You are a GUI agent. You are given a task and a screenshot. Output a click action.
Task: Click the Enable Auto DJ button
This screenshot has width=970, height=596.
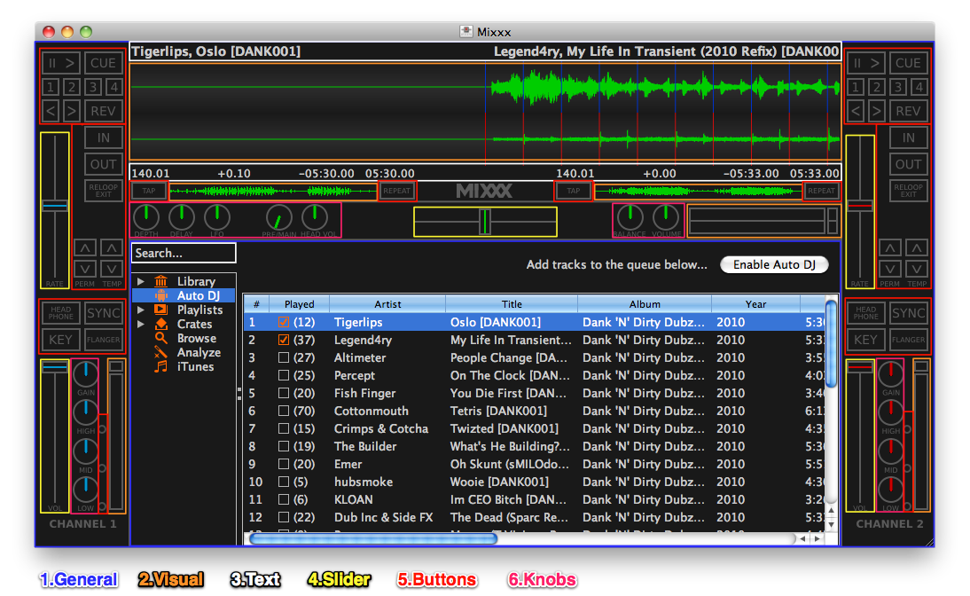click(774, 264)
